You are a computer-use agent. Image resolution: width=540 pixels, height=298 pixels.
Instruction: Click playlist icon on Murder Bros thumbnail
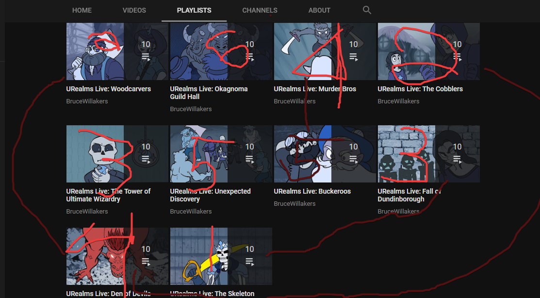[x=354, y=57]
